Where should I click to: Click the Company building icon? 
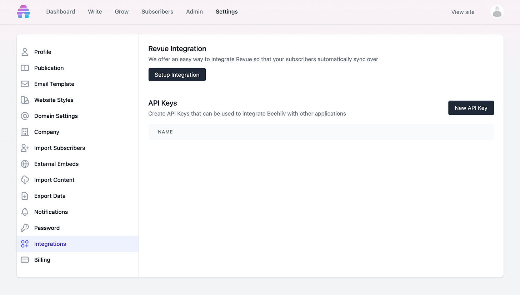[25, 132]
